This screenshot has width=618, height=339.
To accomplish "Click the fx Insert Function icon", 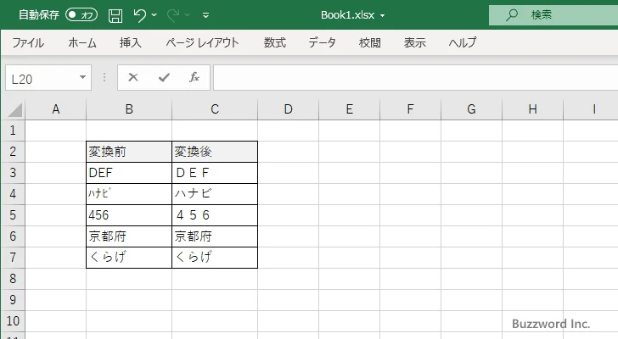I will coord(194,77).
